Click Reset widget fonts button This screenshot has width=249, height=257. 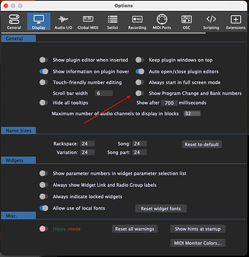click(x=161, y=208)
